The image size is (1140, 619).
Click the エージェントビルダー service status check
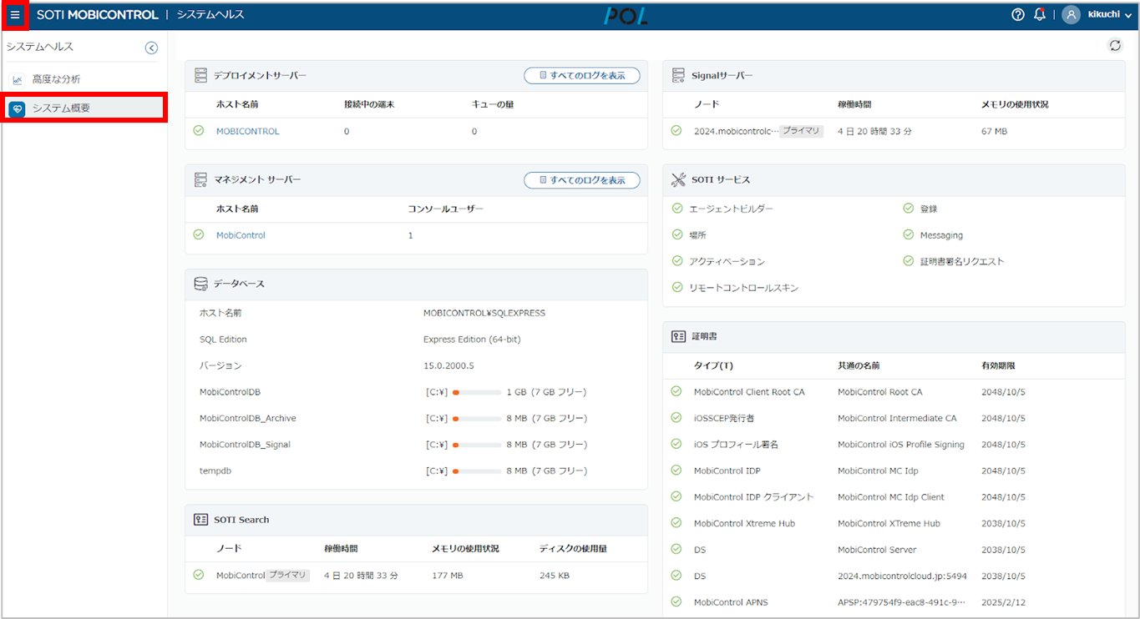[x=677, y=209]
